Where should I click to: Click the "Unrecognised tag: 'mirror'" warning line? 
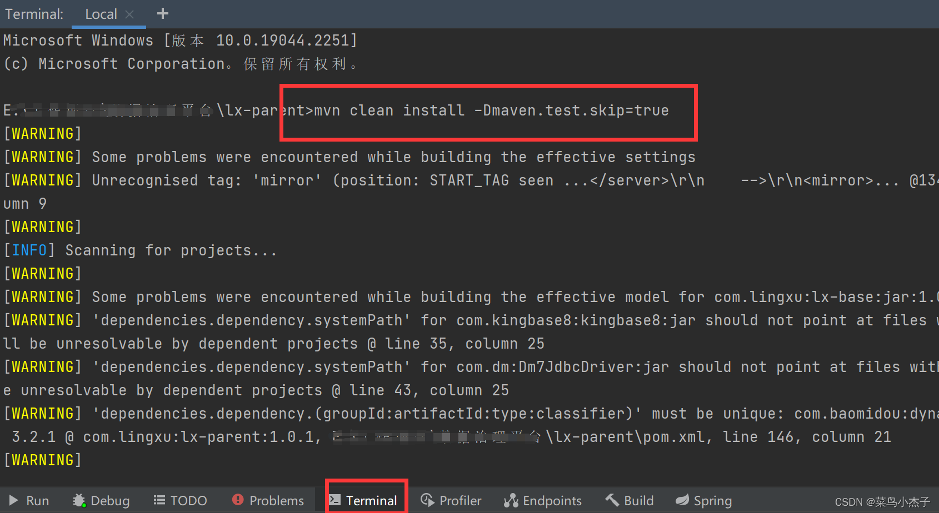tap(469, 180)
